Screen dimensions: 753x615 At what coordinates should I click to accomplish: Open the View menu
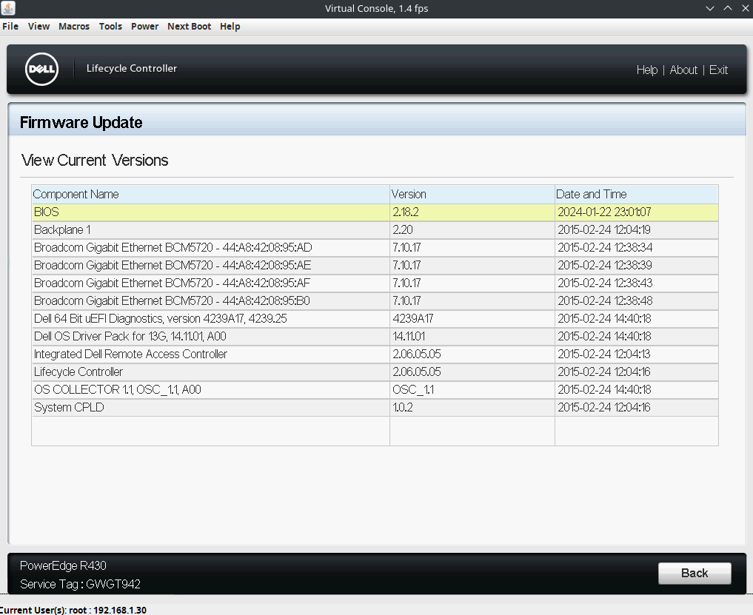[39, 26]
